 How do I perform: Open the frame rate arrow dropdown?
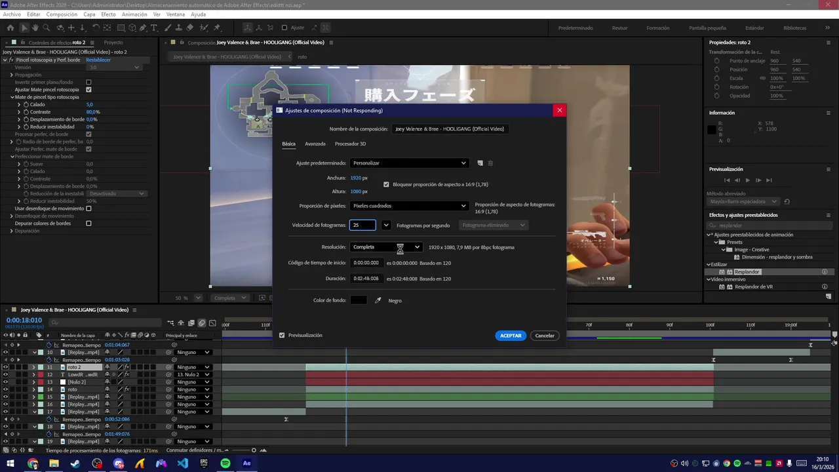click(386, 225)
